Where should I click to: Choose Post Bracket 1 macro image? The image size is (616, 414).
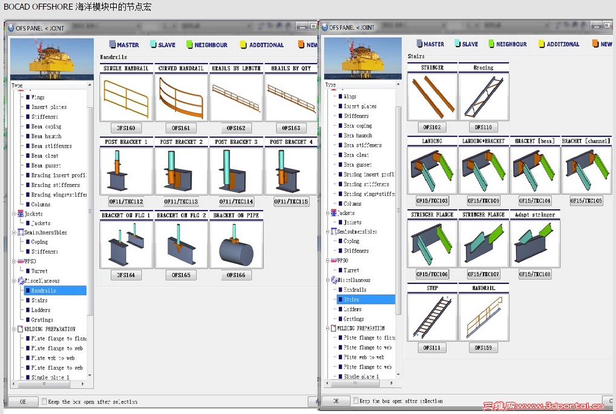(x=126, y=171)
